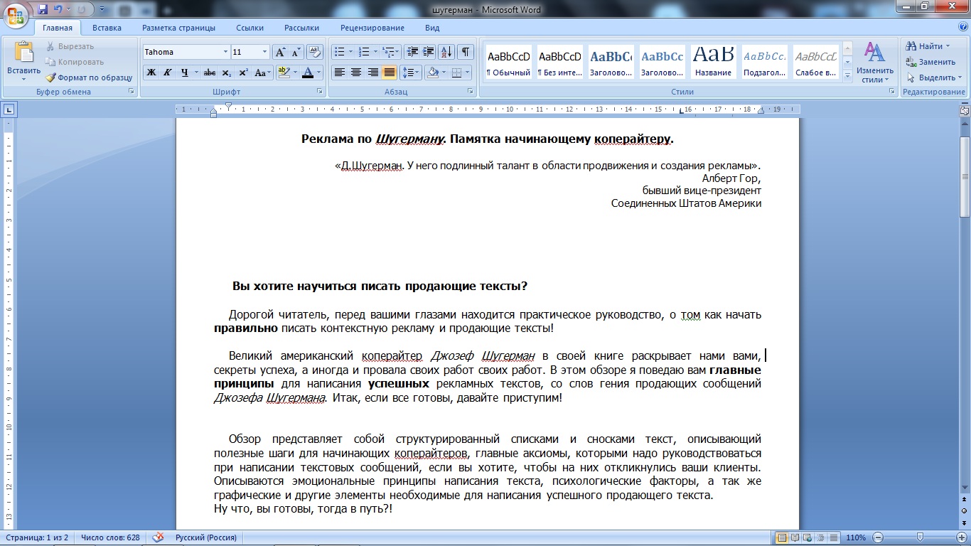Image resolution: width=971 pixels, height=546 pixels.
Task: Zoom out with the minus button
Action: point(879,537)
